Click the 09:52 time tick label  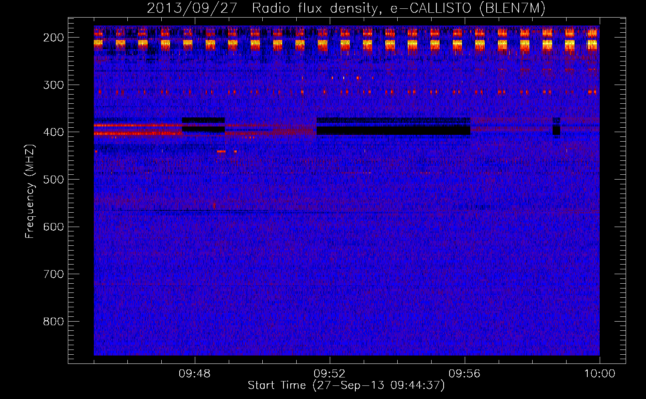[x=329, y=374]
